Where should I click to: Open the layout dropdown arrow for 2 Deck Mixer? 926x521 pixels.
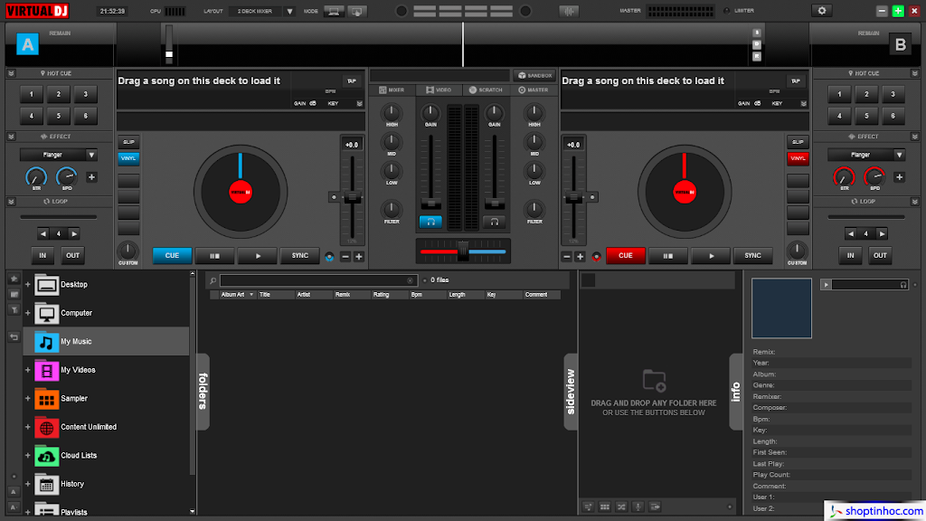[x=289, y=11]
